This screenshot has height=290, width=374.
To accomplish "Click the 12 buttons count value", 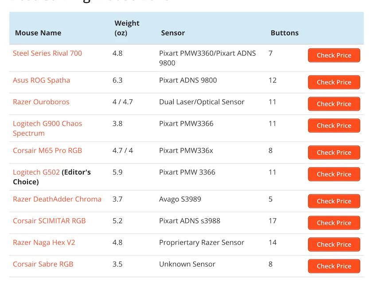I will (x=273, y=80).
